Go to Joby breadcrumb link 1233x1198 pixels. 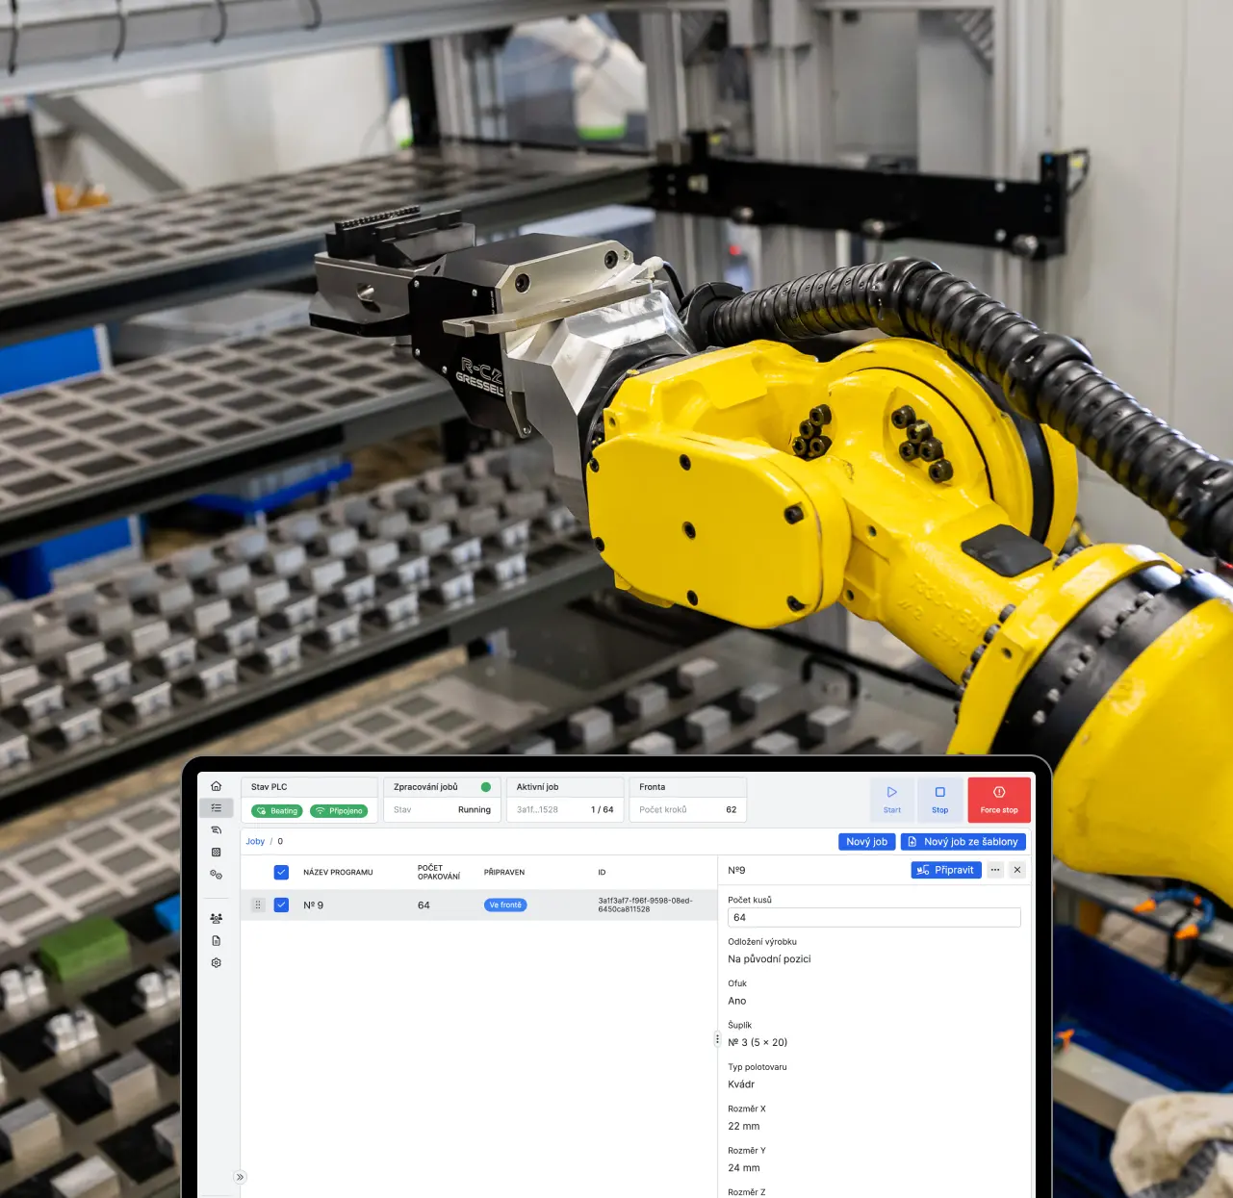tap(255, 842)
